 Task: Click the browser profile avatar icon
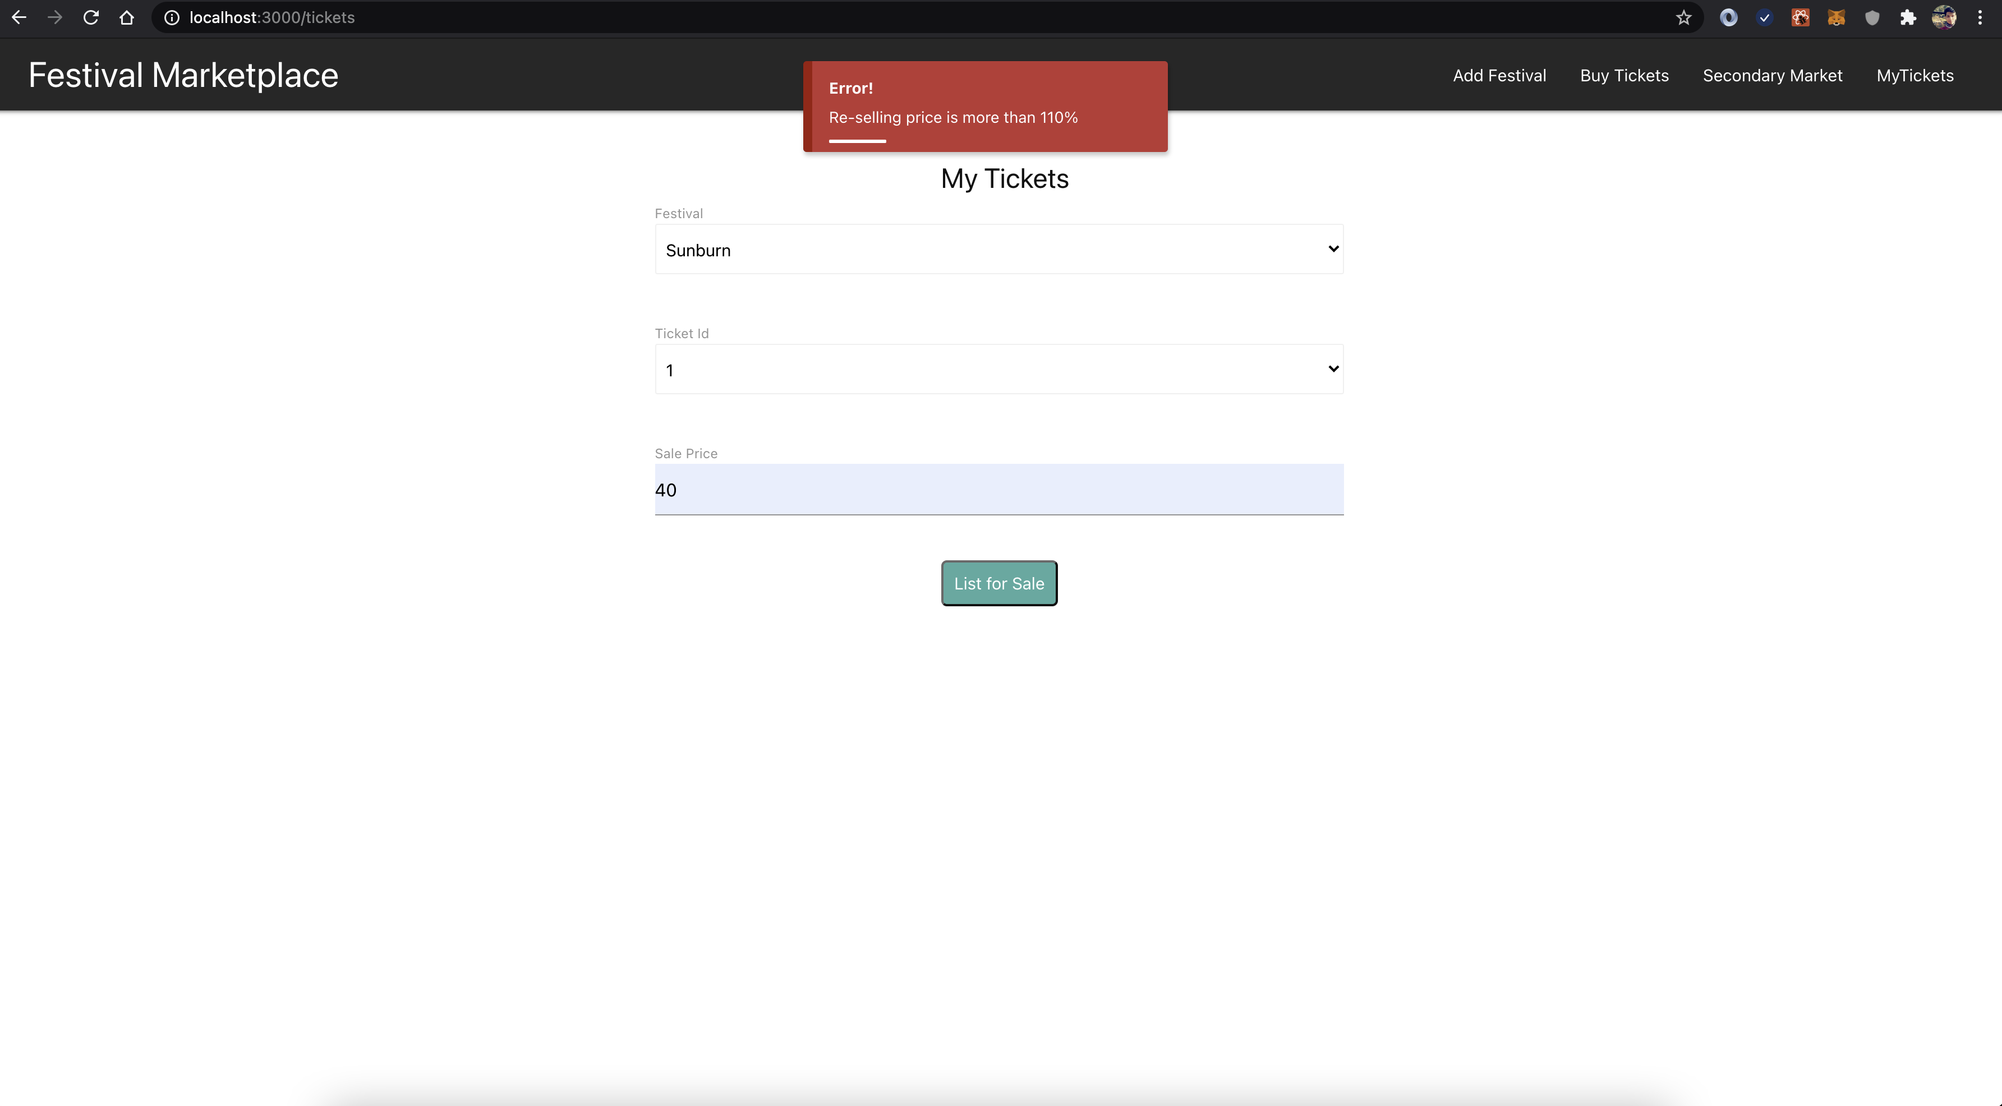click(x=1944, y=18)
